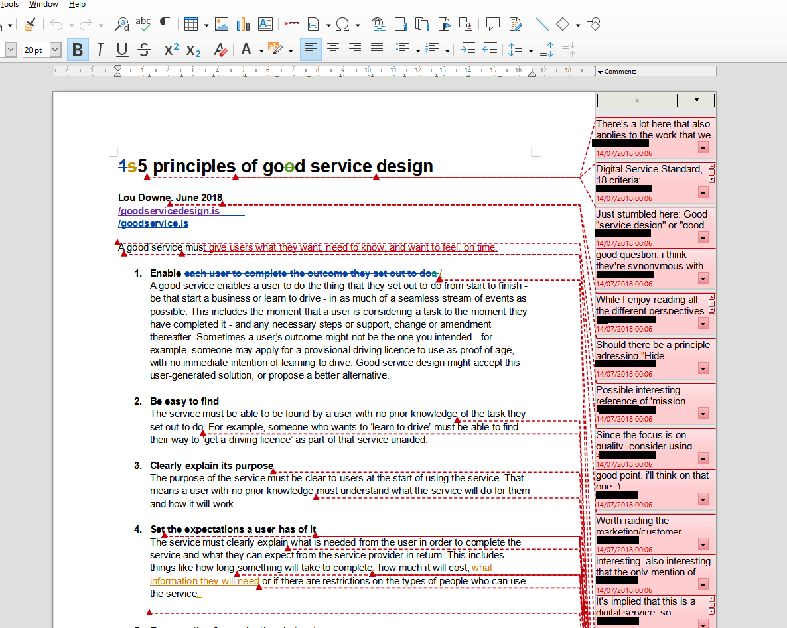Viewport: 787px width, 628px height.
Task: Toggle Bold formatting off
Action: coord(78,50)
